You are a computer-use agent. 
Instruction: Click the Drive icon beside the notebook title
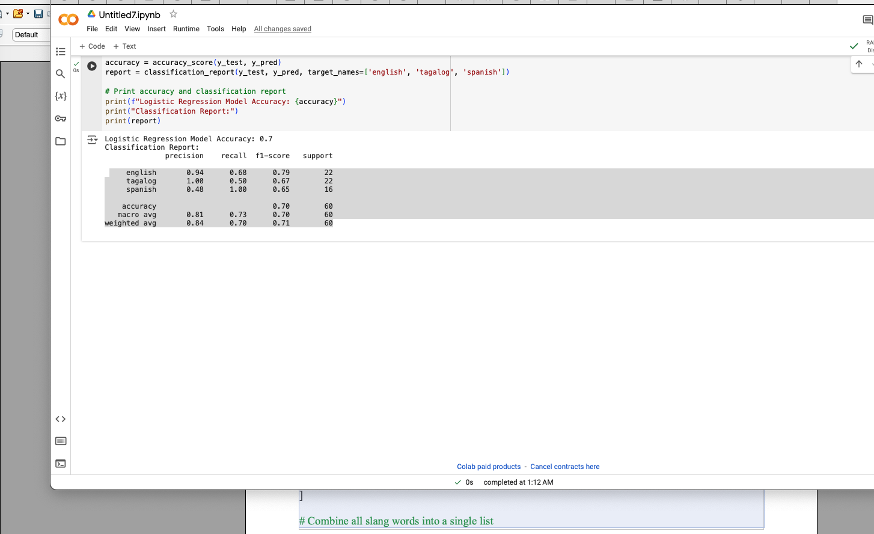92,14
